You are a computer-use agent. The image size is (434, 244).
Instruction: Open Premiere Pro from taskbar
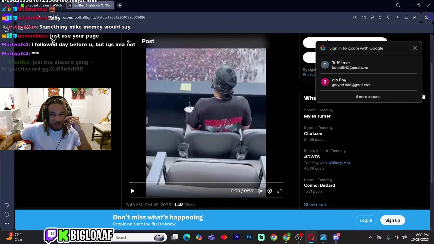point(236,237)
